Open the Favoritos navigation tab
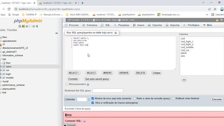 click(x=12, y=30)
